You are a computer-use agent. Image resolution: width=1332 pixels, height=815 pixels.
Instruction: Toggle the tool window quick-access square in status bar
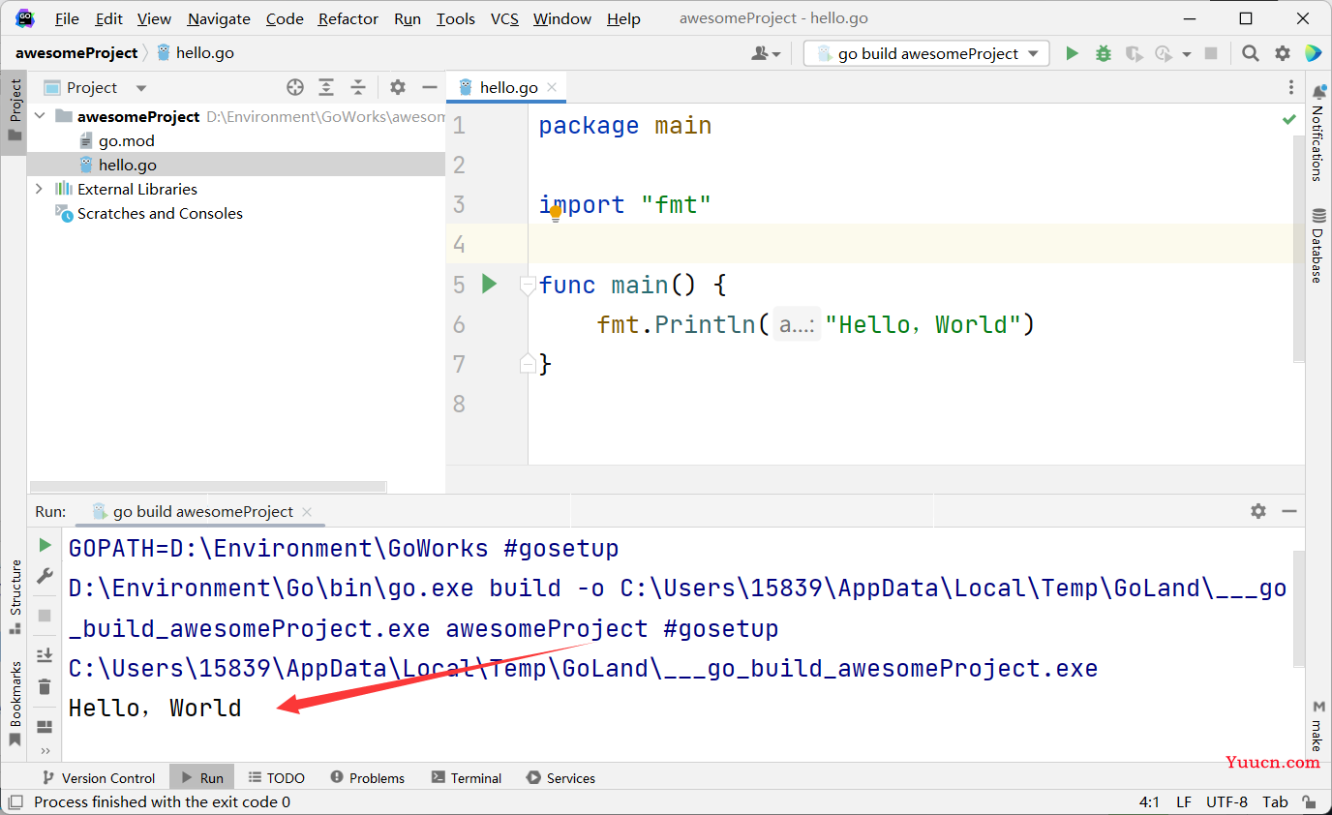point(15,801)
